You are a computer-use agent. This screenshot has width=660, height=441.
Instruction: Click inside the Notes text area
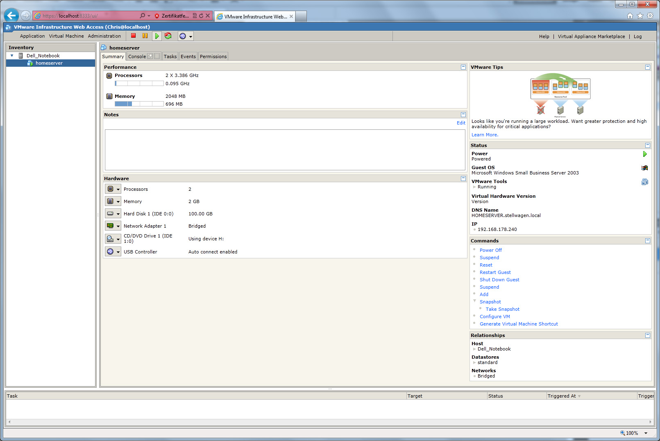285,150
